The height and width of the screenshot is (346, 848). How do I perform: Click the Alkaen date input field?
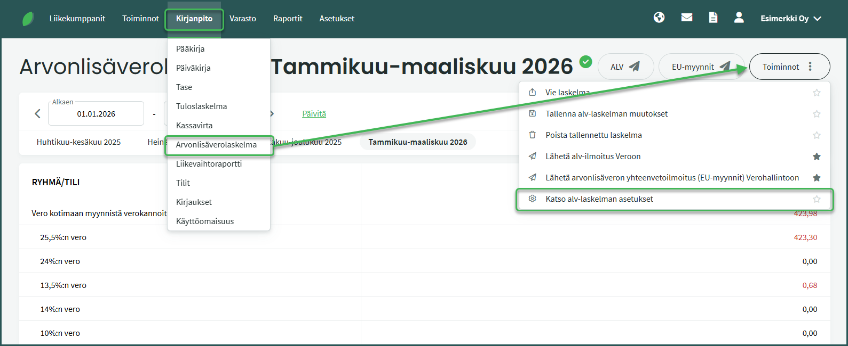tap(96, 114)
